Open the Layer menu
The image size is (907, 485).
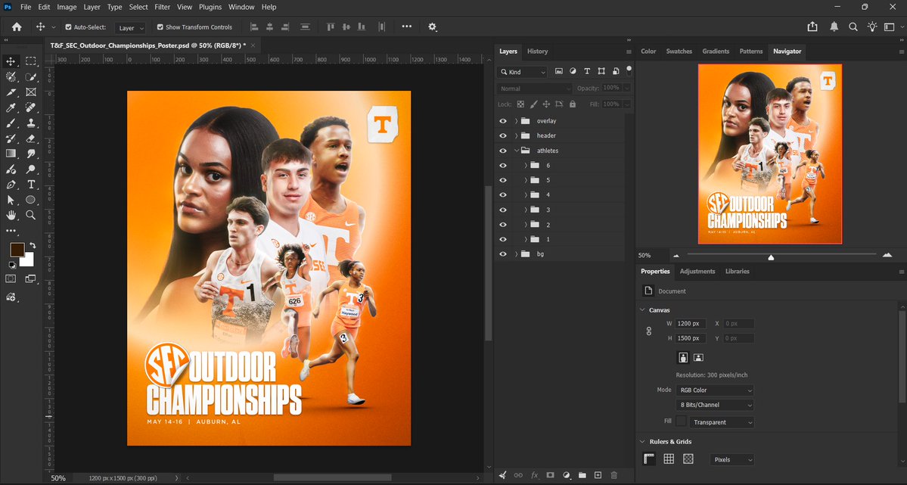coord(92,7)
